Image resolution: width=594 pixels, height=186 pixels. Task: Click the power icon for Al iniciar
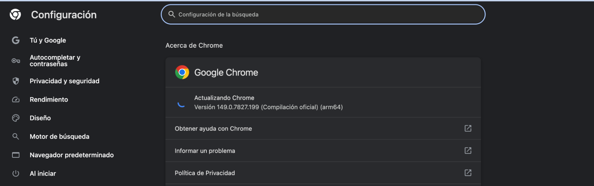pyautogui.click(x=16, y=174)
